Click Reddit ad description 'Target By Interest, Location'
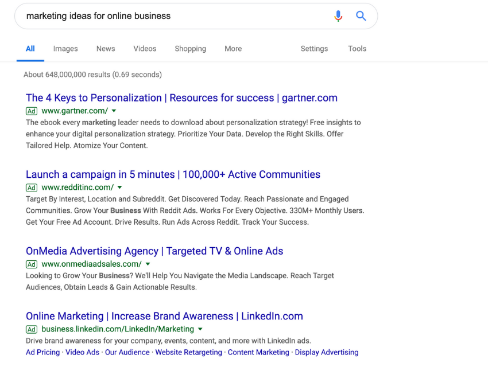 pos(195,210)
